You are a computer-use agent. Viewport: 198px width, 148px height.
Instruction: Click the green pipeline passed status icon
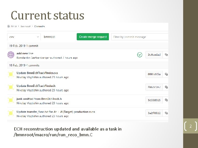point(140,55)
